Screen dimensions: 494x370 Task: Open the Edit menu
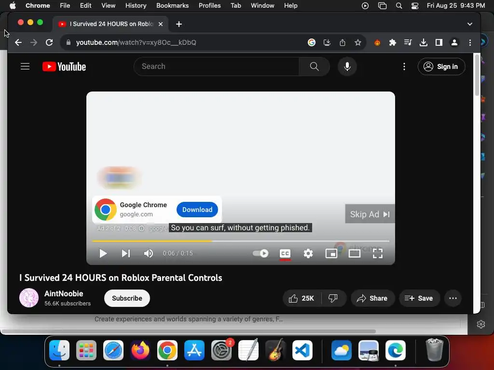[x=85, y=5]
